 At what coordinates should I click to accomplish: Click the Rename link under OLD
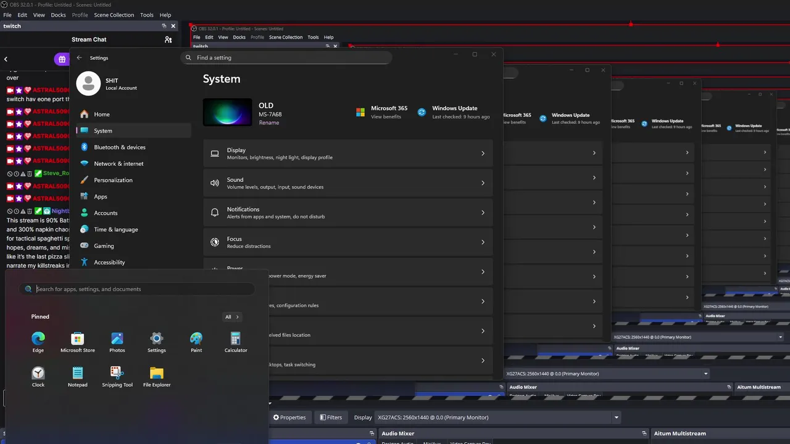click(x=269, y=123)
